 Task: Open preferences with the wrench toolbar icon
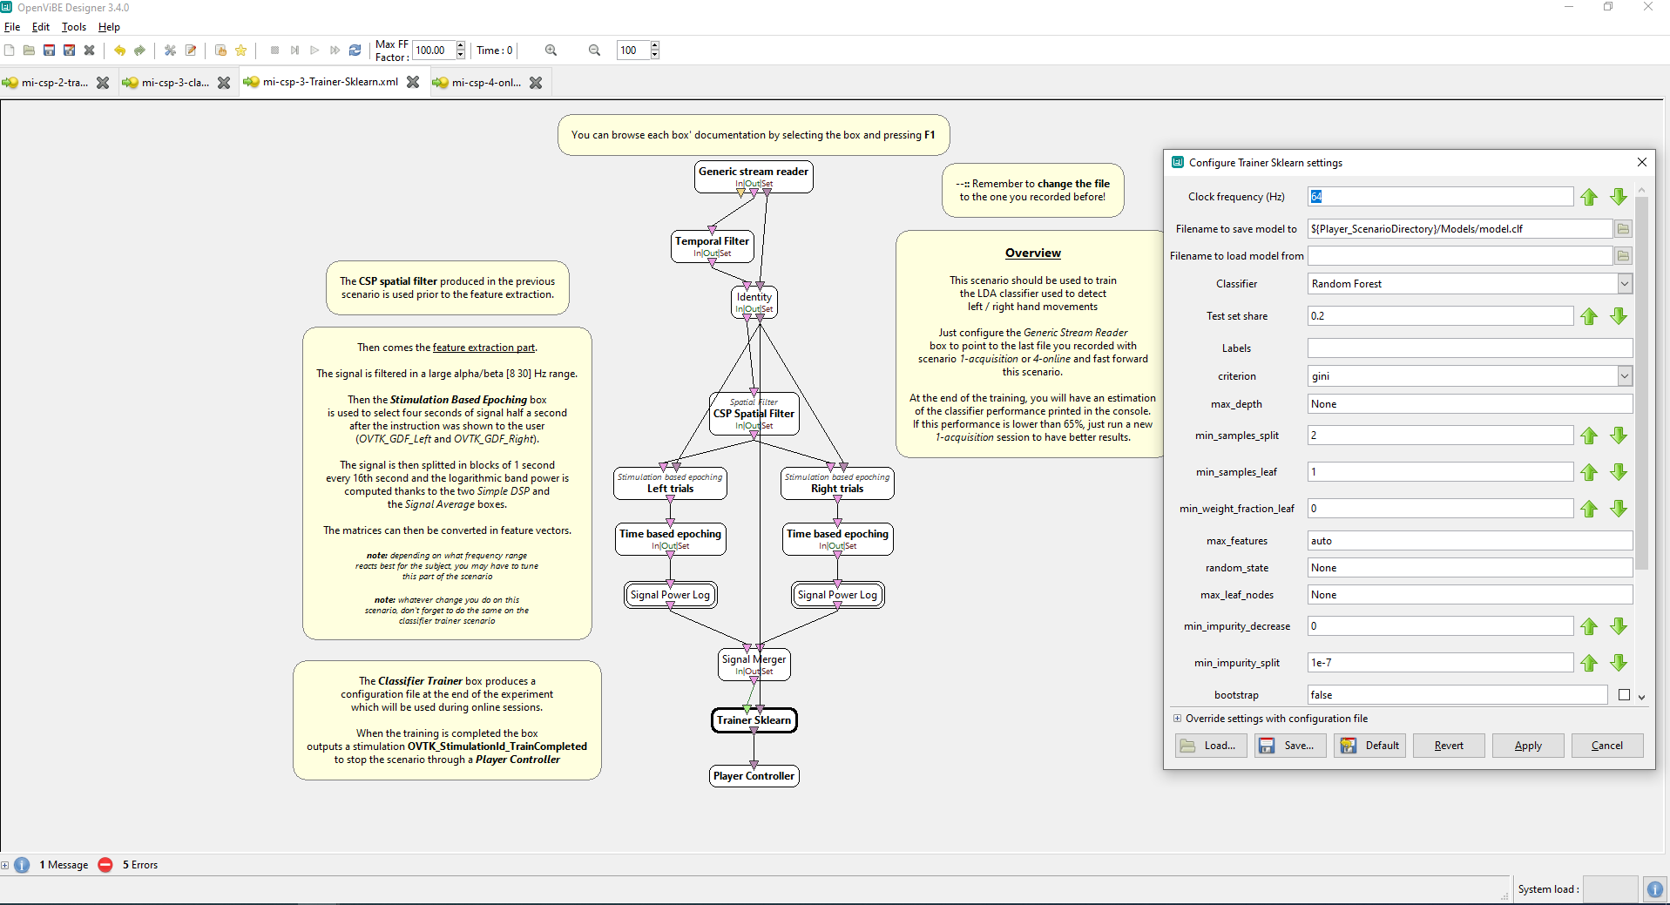[x=170, y=51]
